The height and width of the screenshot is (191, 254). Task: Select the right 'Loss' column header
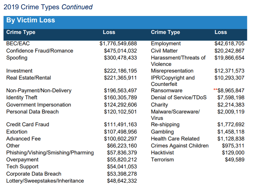coord(221,32)
